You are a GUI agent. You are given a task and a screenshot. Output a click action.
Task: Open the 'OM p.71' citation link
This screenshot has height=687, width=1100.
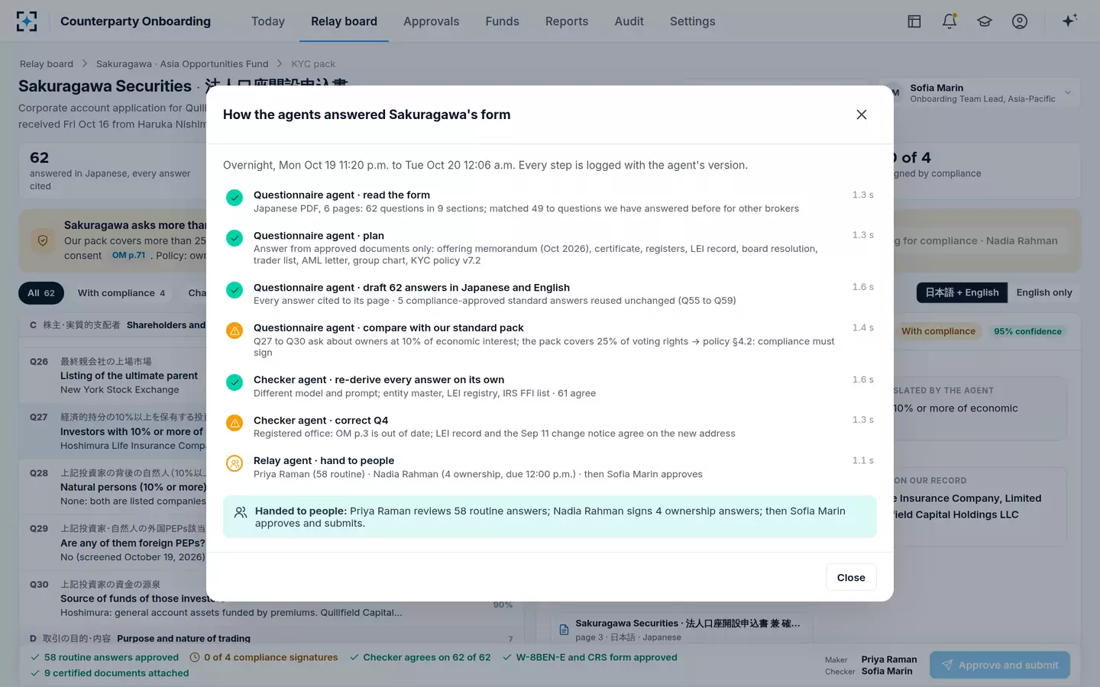click(x=128, y=256)
